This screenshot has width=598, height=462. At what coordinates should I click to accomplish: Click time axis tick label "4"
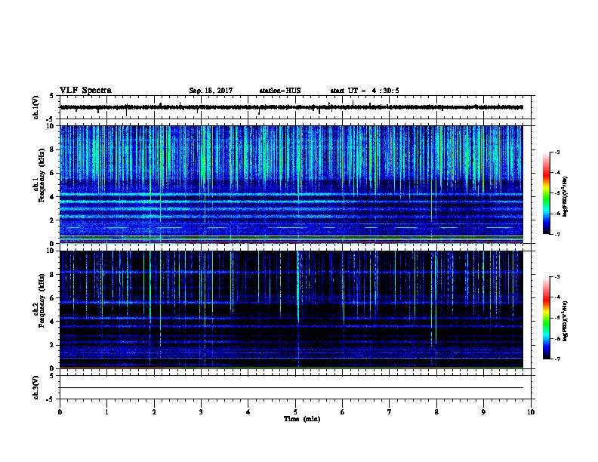pyautogui.click(x=248, y=412)
